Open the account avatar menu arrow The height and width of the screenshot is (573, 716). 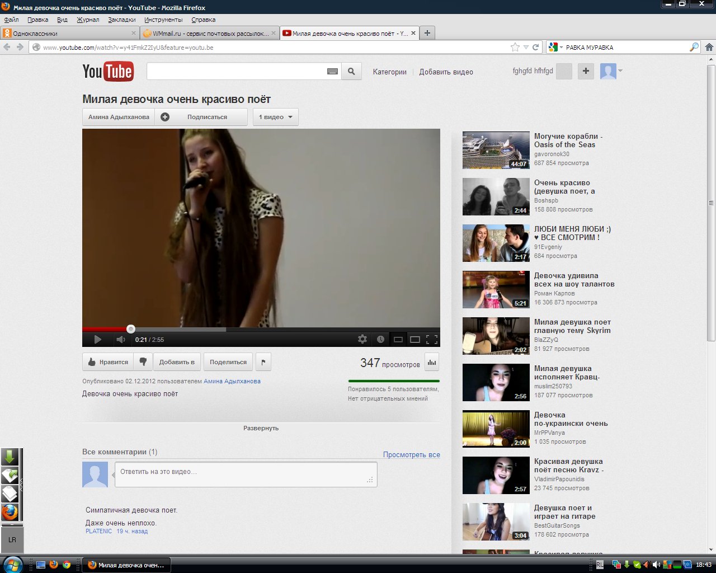pyautogui.click(x=620, y=71)
